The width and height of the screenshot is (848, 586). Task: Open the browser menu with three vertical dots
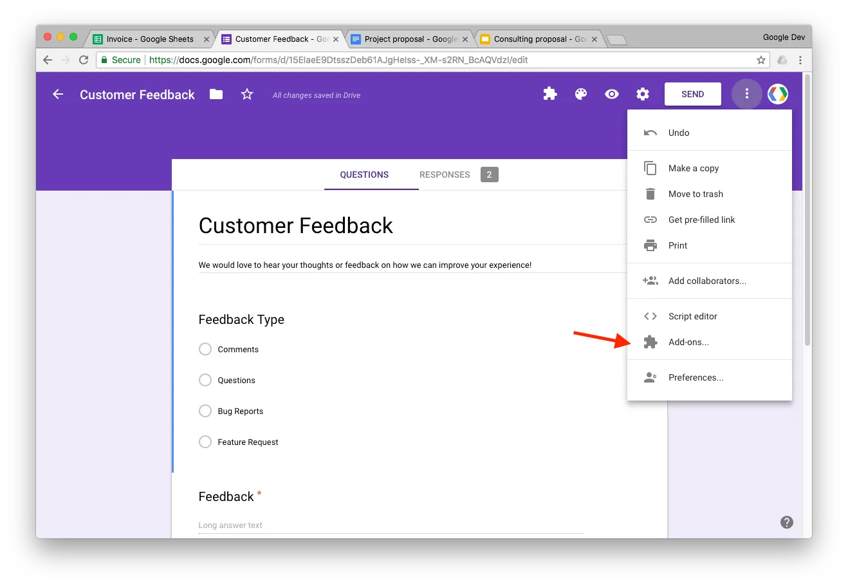click(x=800, y=59)
